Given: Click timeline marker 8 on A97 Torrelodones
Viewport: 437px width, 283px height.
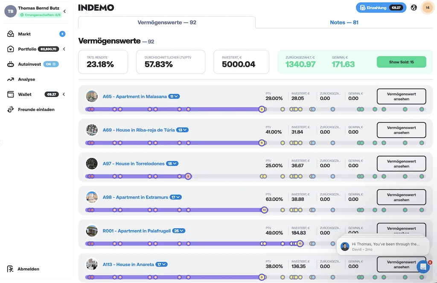Looking at the screenshot, I should point(188,176).
